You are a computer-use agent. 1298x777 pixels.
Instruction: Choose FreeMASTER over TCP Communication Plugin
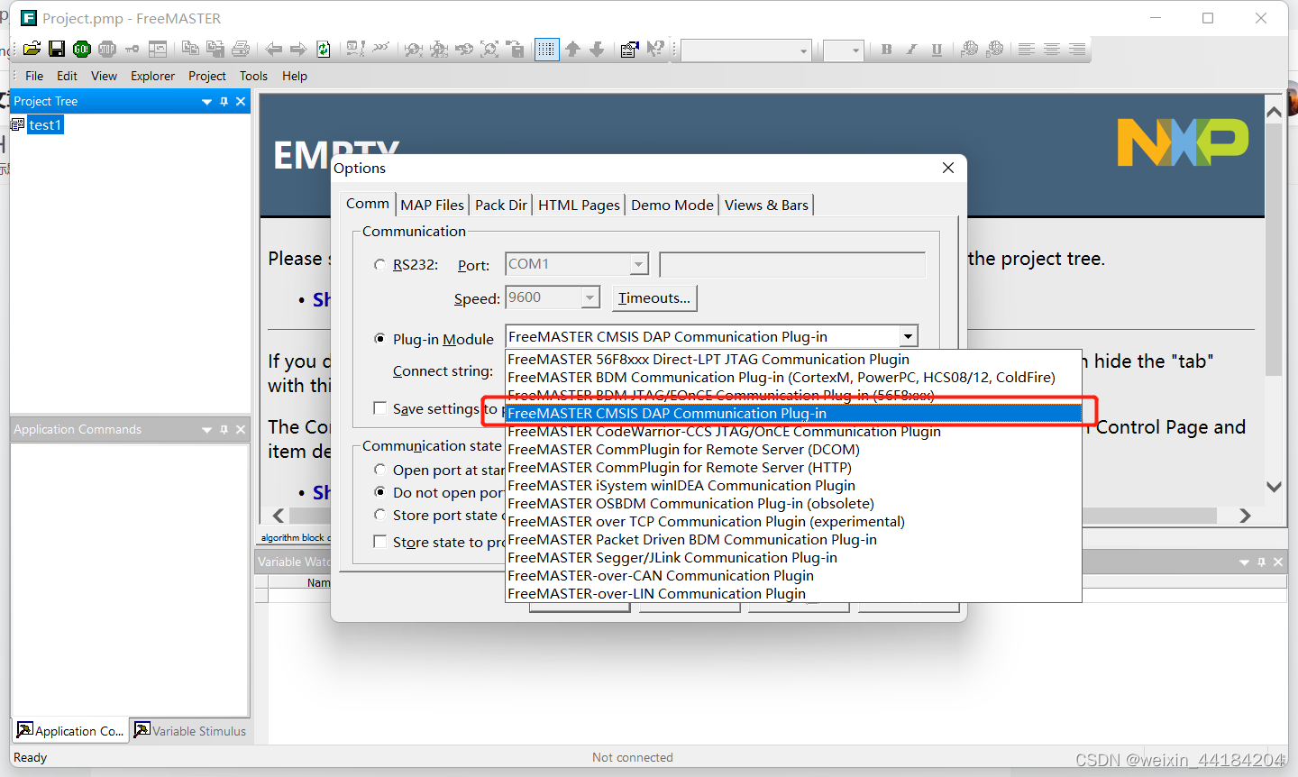[x=793, y=522]
